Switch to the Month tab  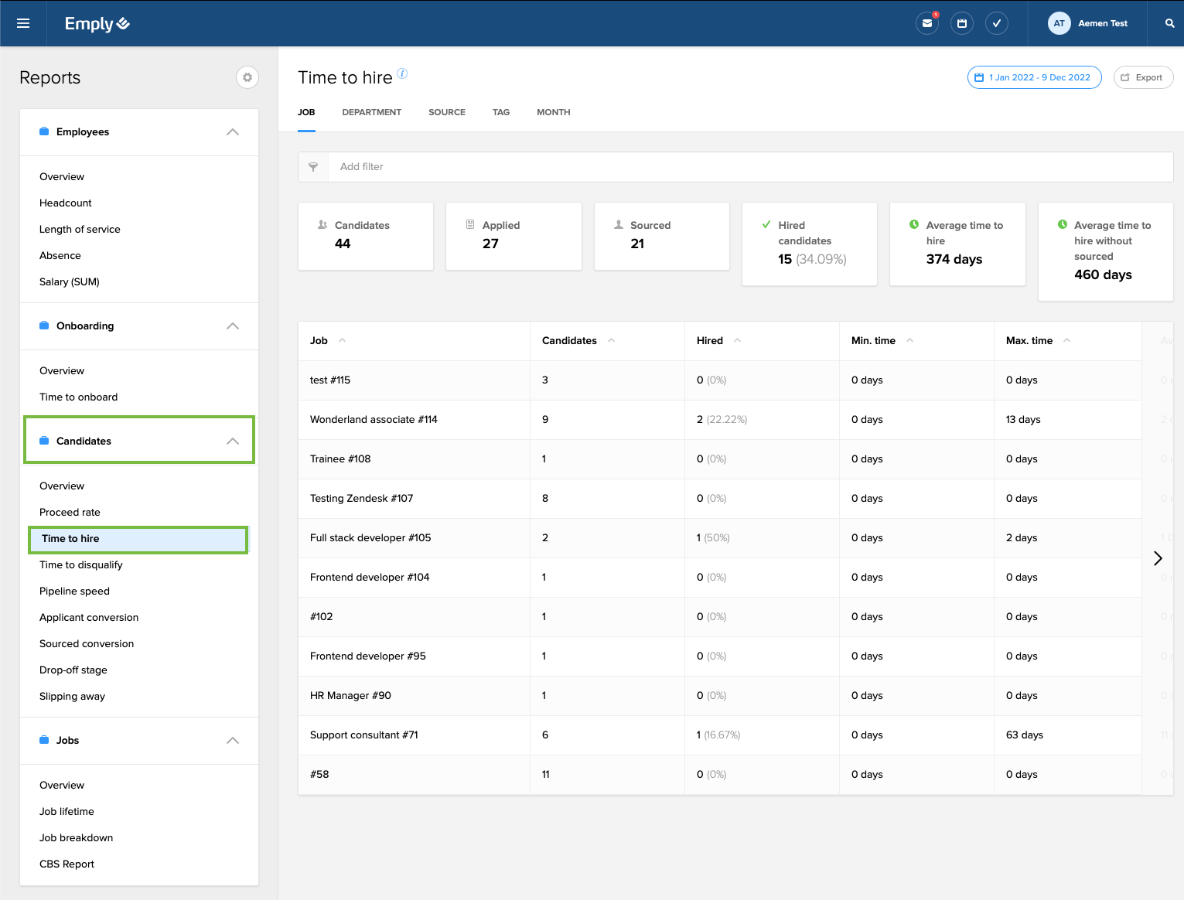click(553, 112)
